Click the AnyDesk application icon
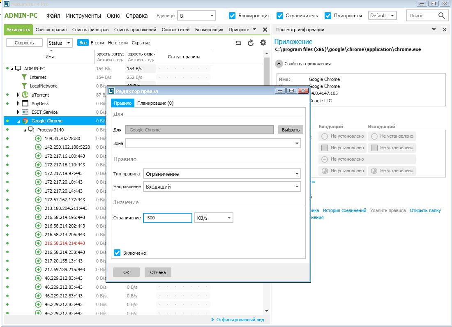The image size is (452, 327). point(25,104)
